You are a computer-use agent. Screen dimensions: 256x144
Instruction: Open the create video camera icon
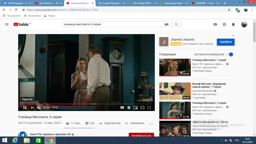point(215,24)
